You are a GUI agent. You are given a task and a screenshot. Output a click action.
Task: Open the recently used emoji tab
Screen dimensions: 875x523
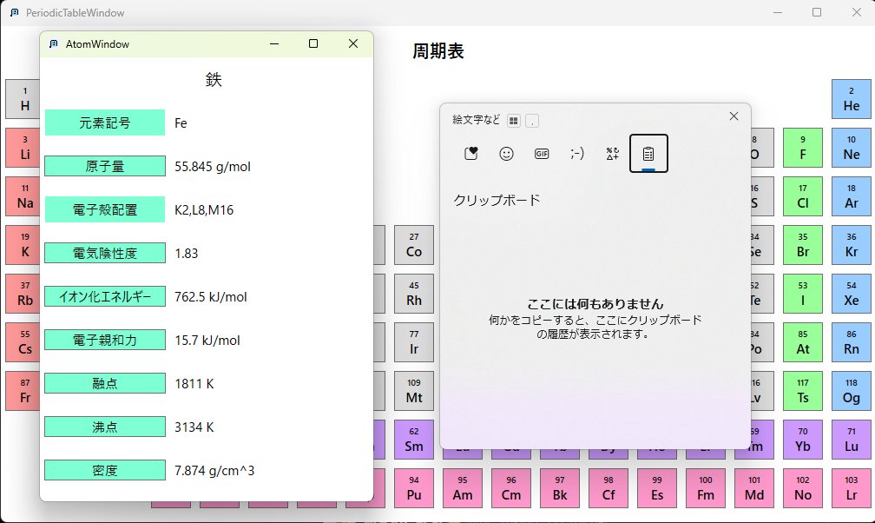click(x=471, y=153)
